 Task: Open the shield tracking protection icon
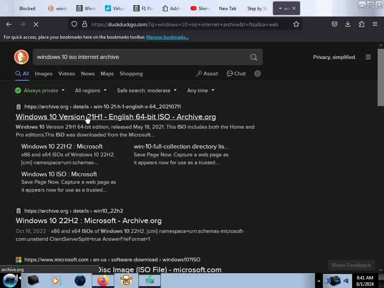pyautogui.click(x=74, y=24)
